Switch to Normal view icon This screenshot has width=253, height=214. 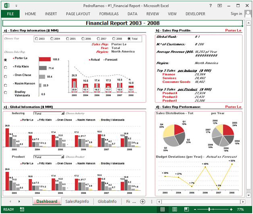[x=162, y=209]
